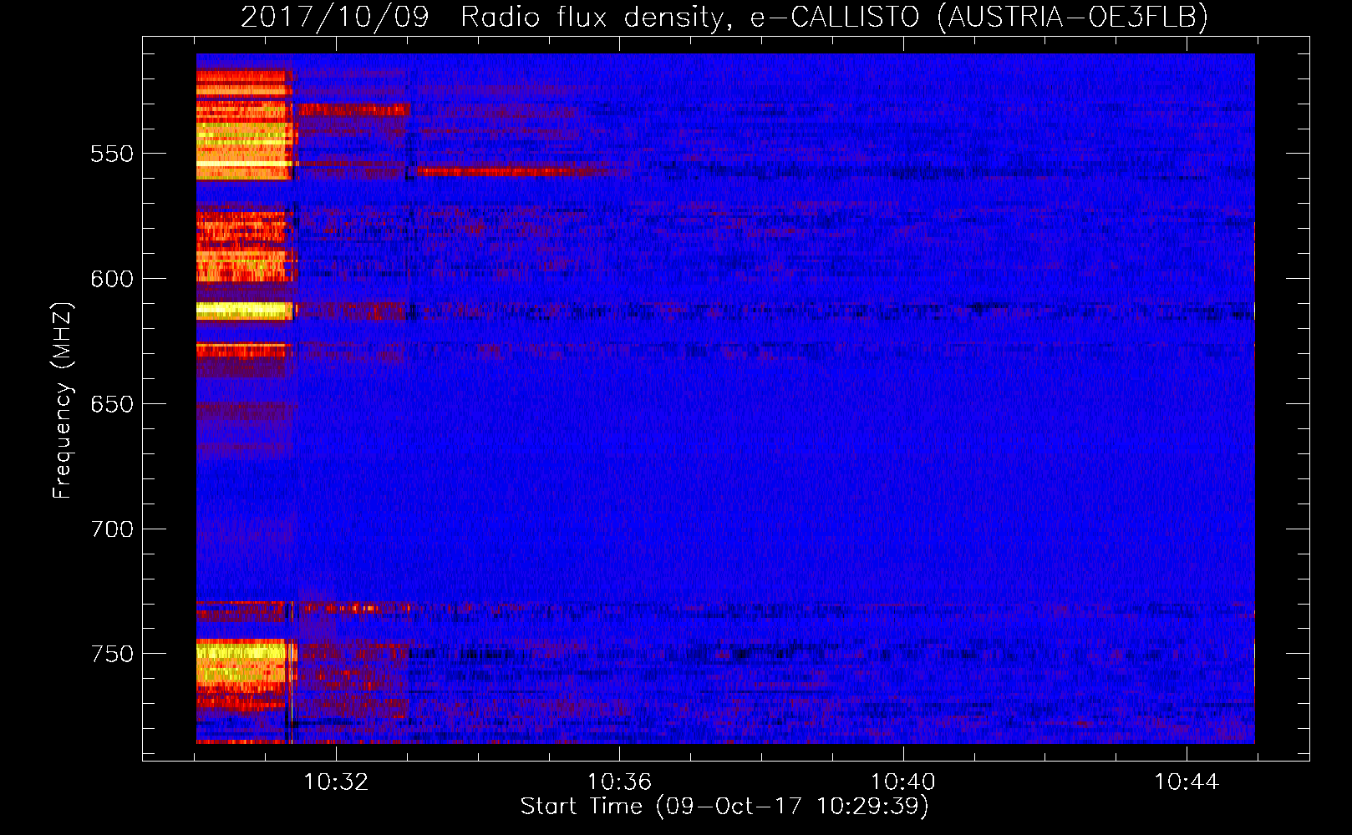This screenshot has height=835, width=1352.
Task: Select the 700 frequency tick label
Action: tap(112, 529)
